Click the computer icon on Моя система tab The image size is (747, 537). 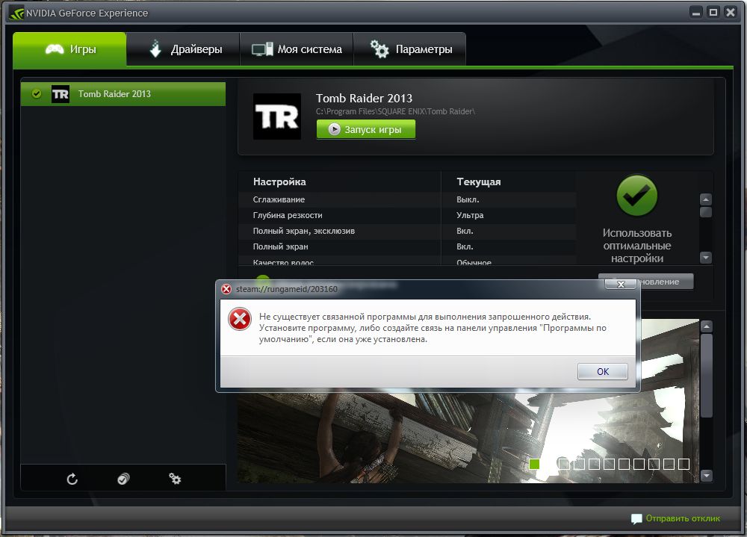[262, 49]
